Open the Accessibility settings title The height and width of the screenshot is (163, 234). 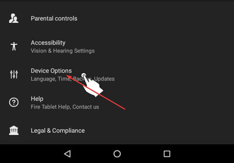(x=48, y=43)
